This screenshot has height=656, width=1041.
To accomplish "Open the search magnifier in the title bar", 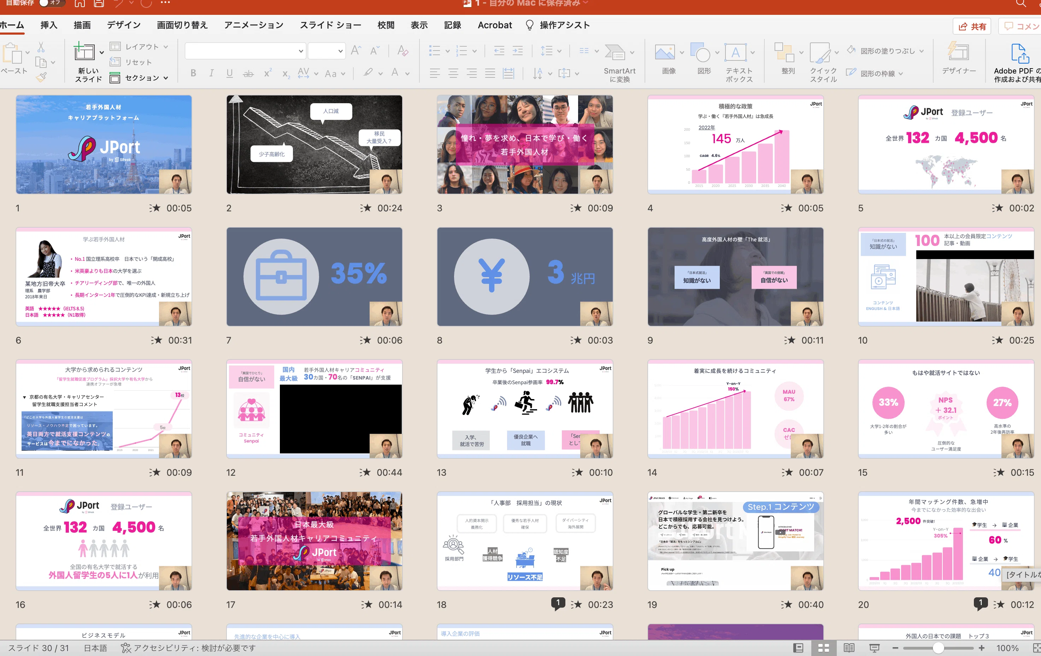I will tap(1021, 4).
